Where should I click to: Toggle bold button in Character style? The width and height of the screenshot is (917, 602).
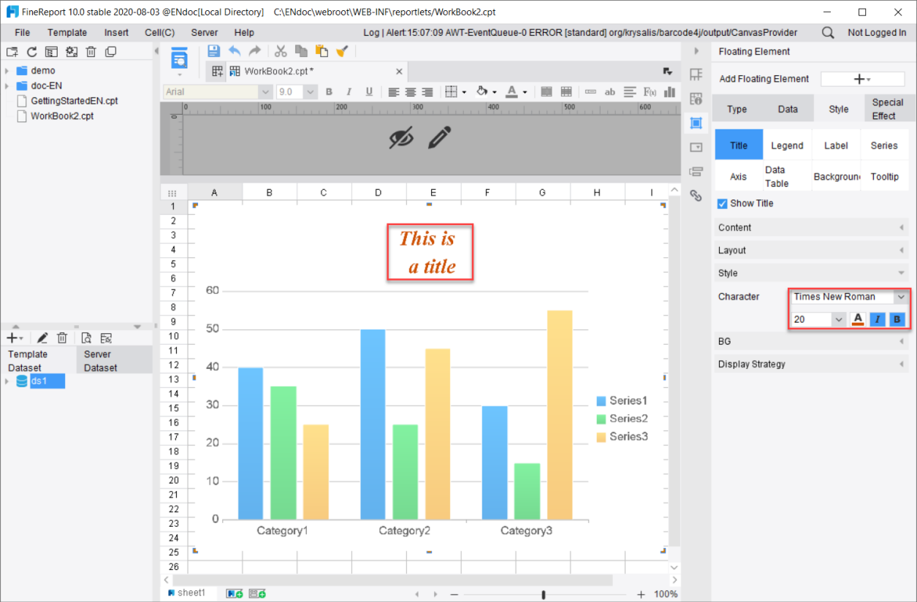(x=897, y=319)
